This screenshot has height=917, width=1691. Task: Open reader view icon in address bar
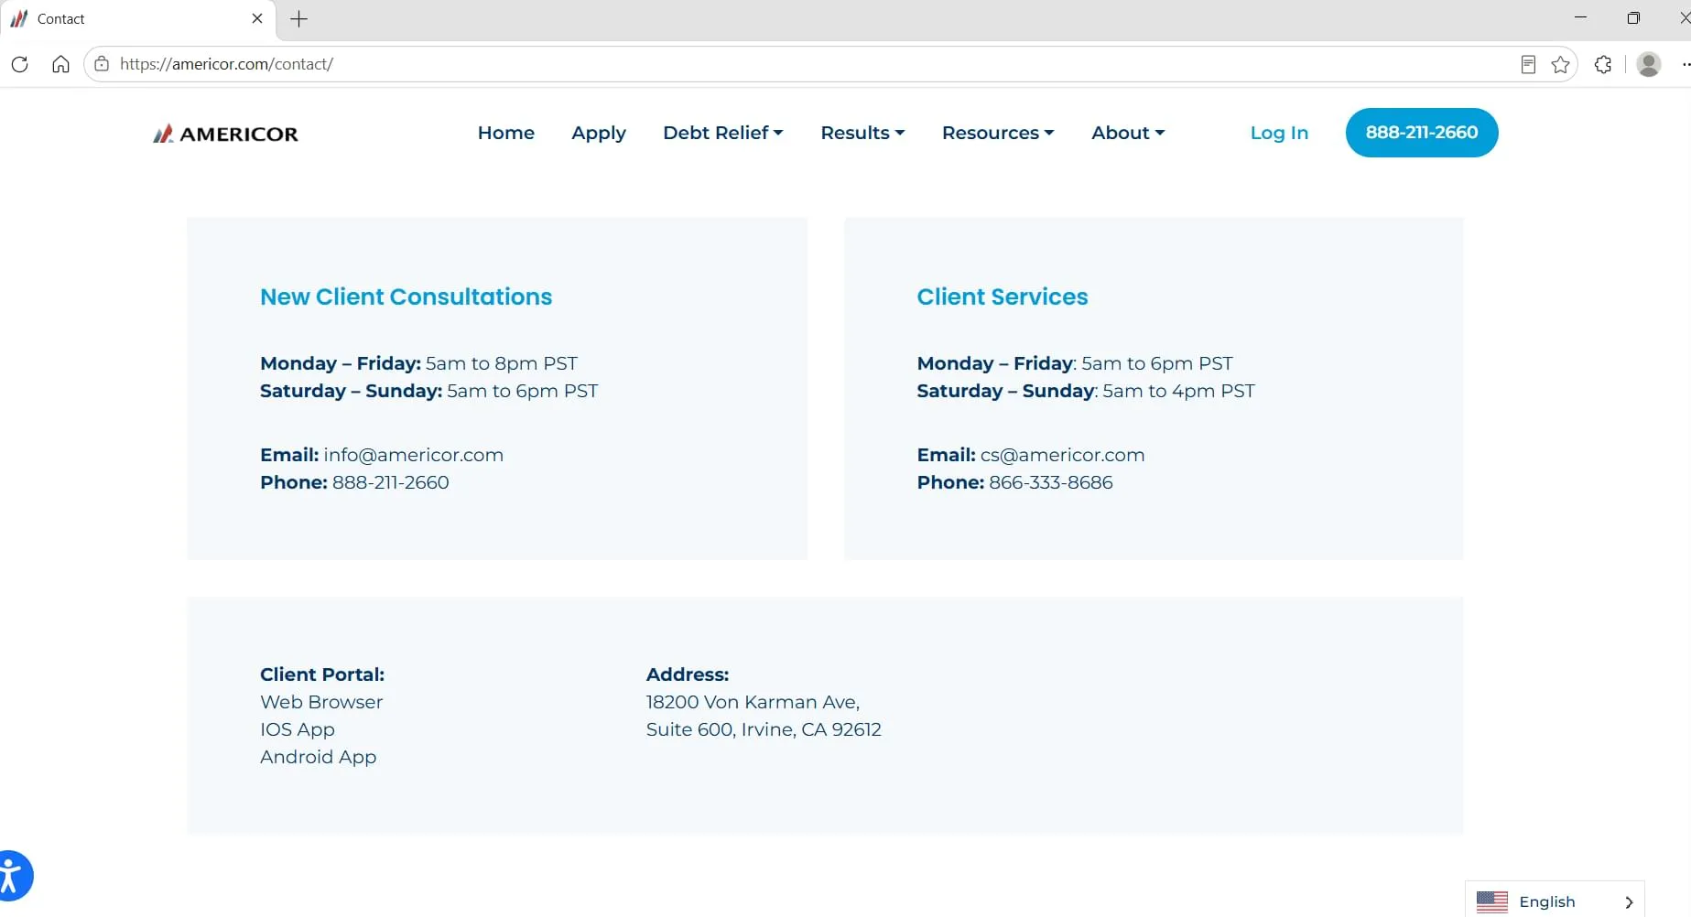[x=1528, y=64]
